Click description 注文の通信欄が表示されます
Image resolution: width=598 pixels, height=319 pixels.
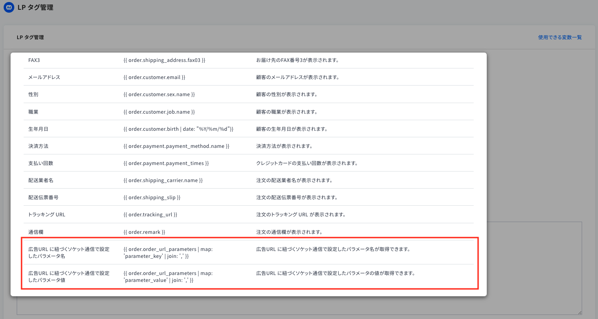pyautogui.click(x=289, y=232)
